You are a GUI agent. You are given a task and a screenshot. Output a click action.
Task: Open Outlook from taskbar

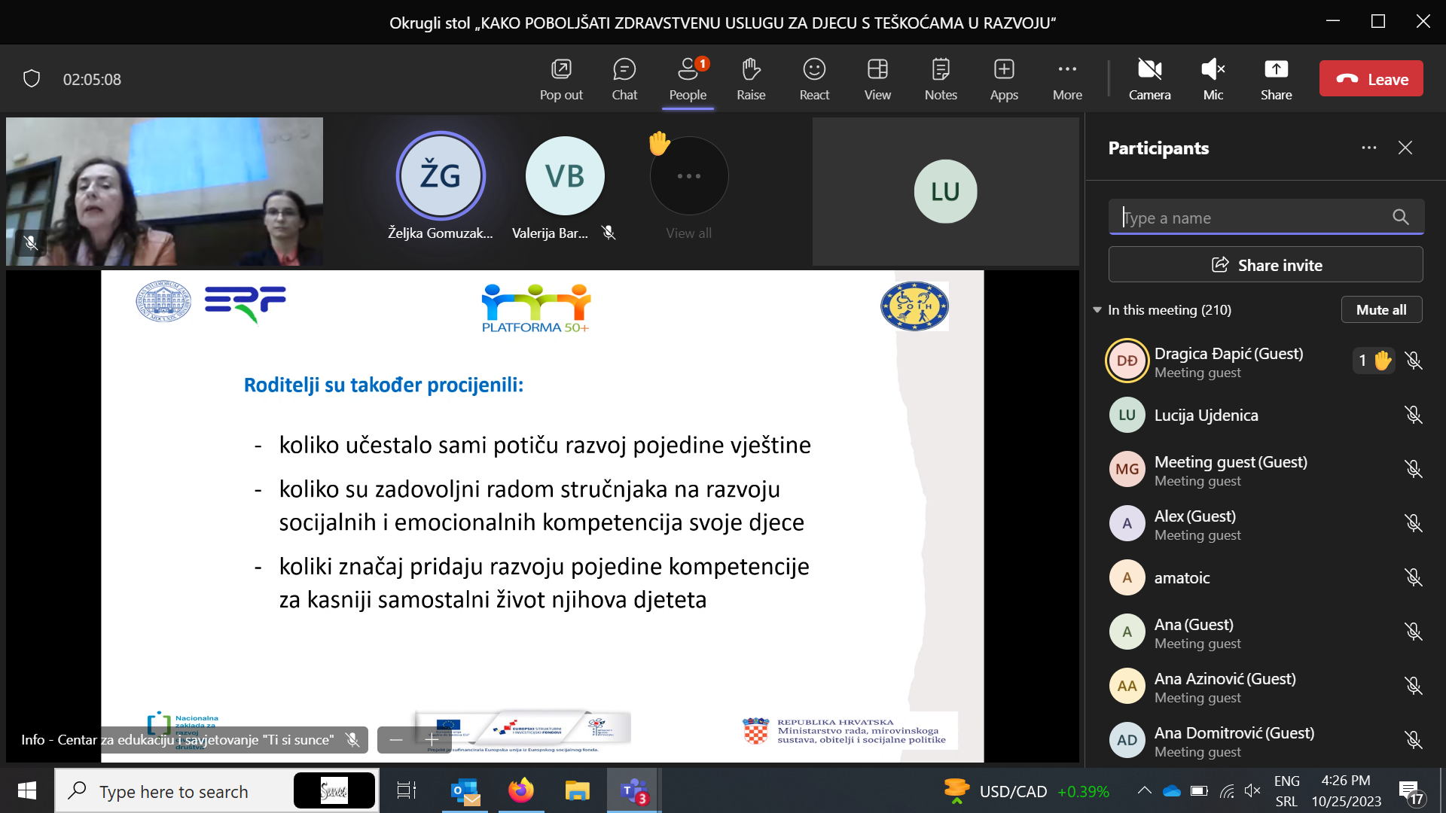[465, 790]
